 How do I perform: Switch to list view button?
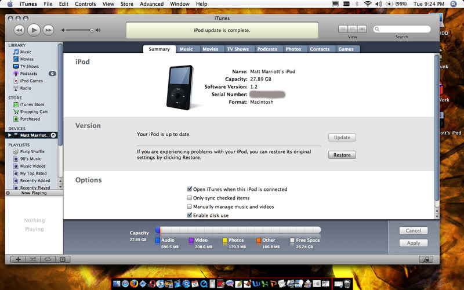click(x=343, y=29)
